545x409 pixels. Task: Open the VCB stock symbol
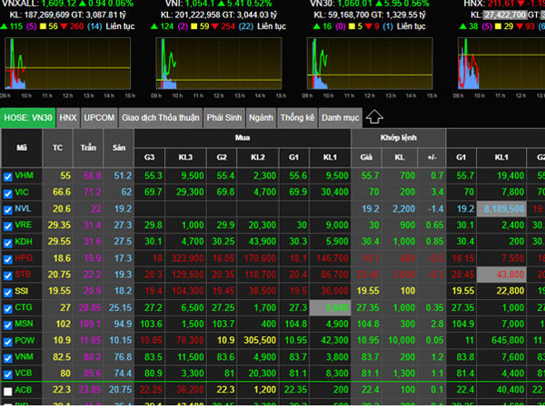point(24,374)
